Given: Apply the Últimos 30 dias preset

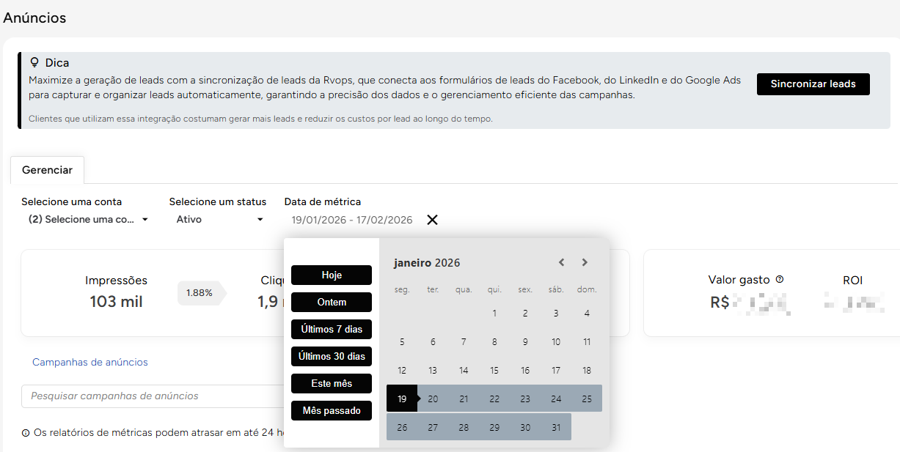Looking at the screenshot, I should coord(332,356).
